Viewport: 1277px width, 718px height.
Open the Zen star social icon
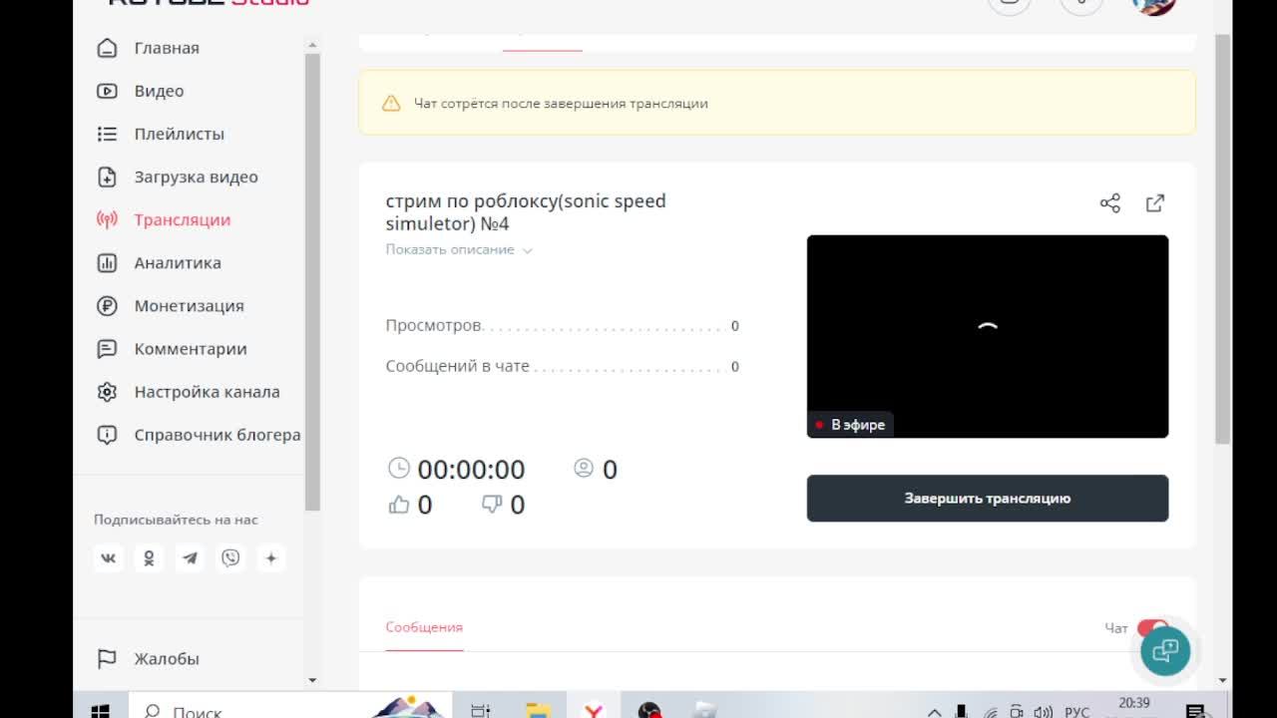[x=270, y=558]
